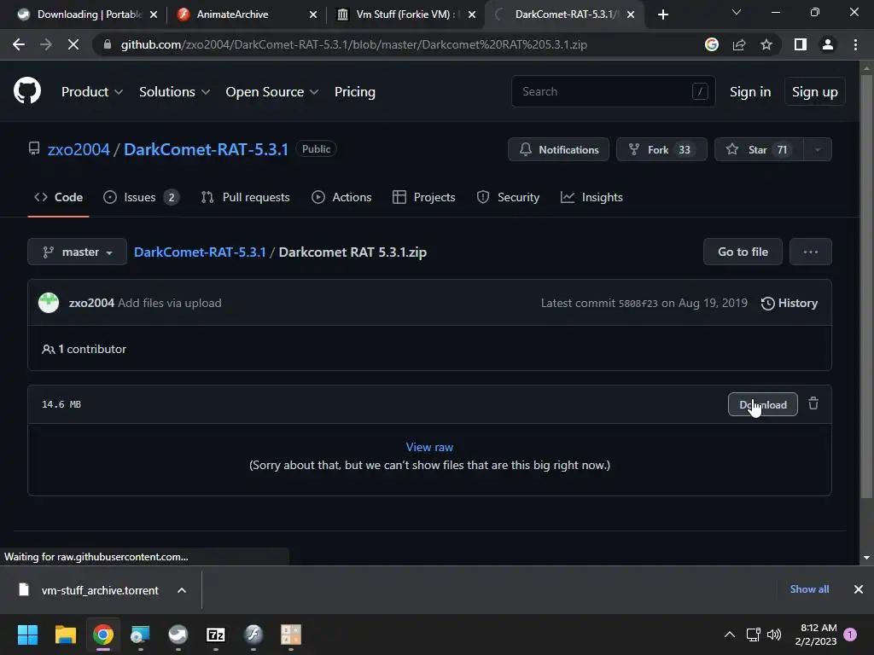874x655 pixels.
Task: Open the Insights repository tab
Action: click(x=591, y=197)
